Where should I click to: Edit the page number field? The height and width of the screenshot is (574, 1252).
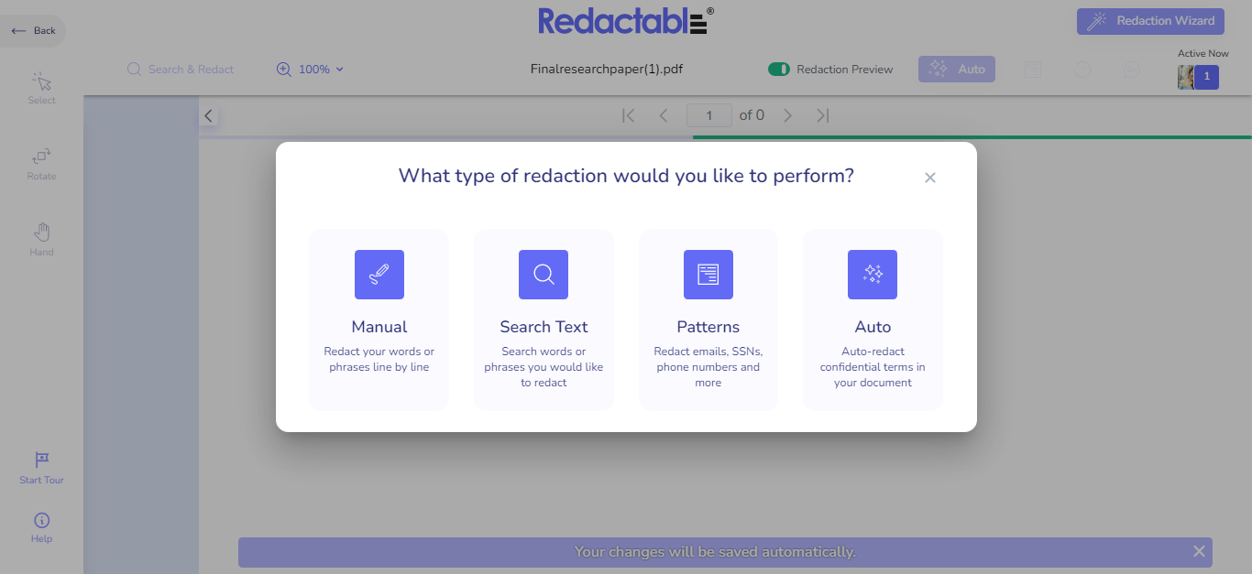(x=709, y=114)
